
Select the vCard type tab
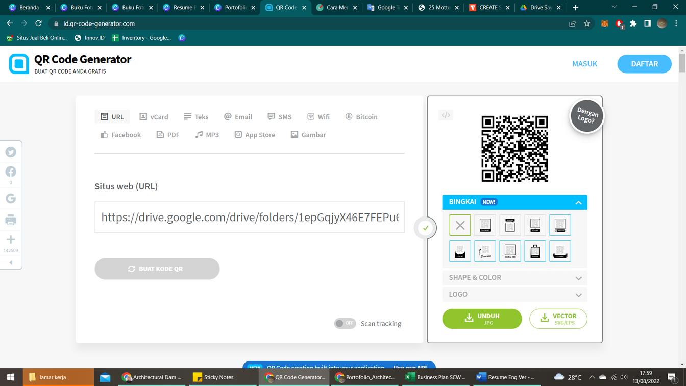point(154,117)
